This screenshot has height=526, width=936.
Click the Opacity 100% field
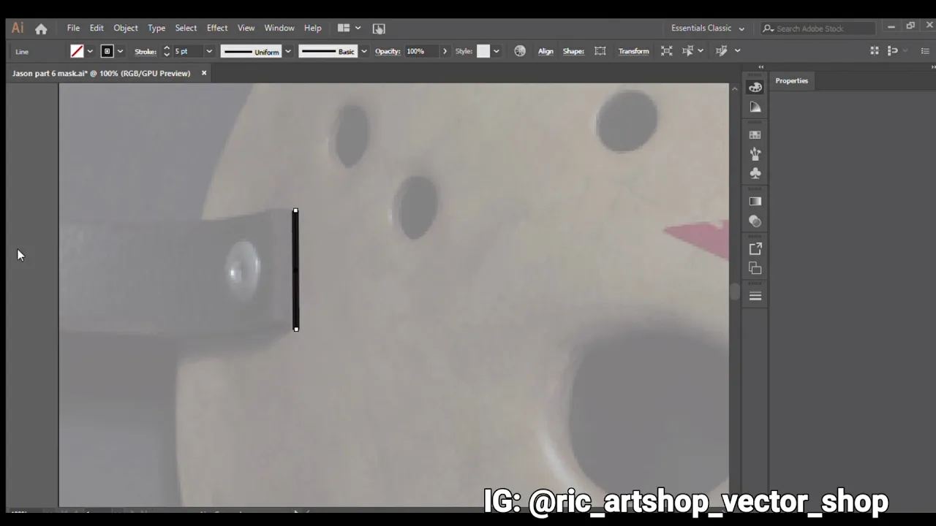point(422,51)
